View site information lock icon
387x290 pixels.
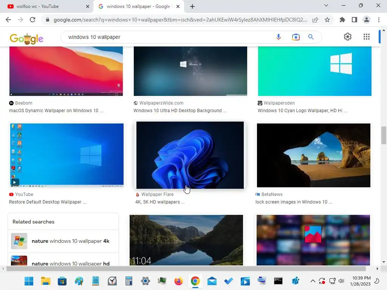tap(48, 20)
